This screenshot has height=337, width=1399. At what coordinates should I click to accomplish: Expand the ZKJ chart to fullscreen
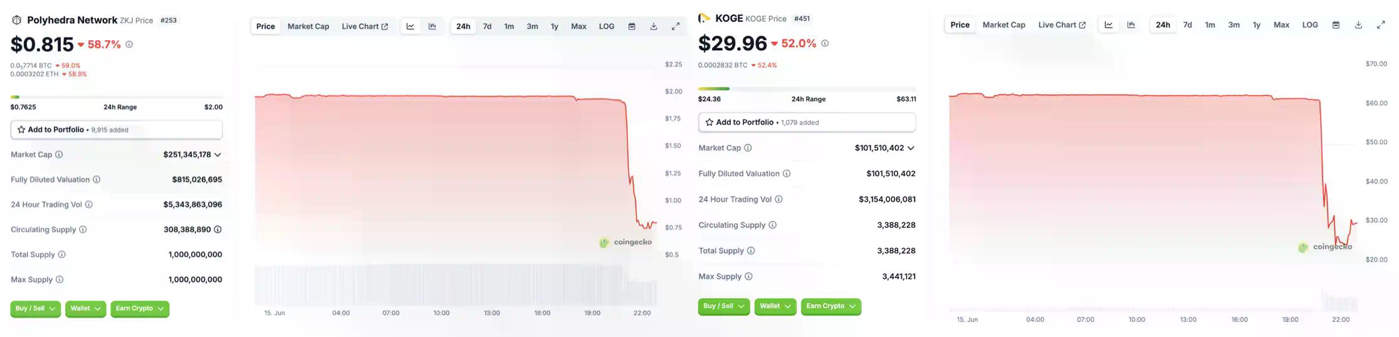pos(676,26)
